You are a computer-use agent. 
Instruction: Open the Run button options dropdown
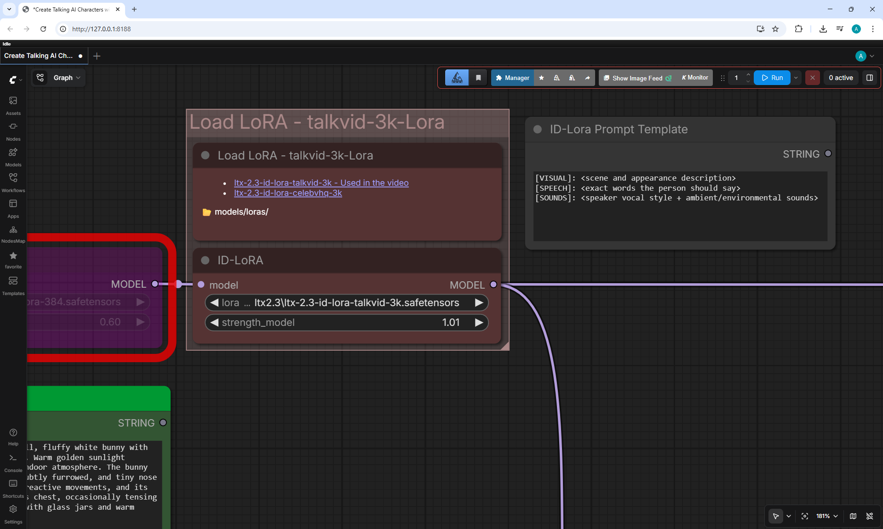tap(796, 78)
